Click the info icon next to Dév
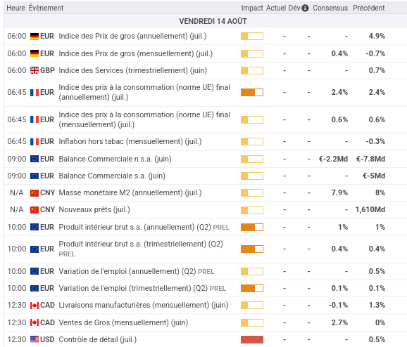The height and width of the screenshot is (347, 407). pyautogui.click(x=306, y=8)
